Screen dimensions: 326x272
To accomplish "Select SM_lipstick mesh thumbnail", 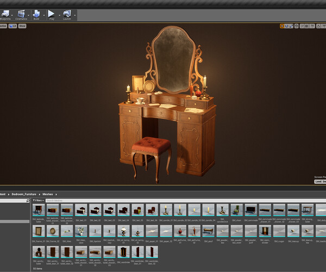I will coord(95,231).
